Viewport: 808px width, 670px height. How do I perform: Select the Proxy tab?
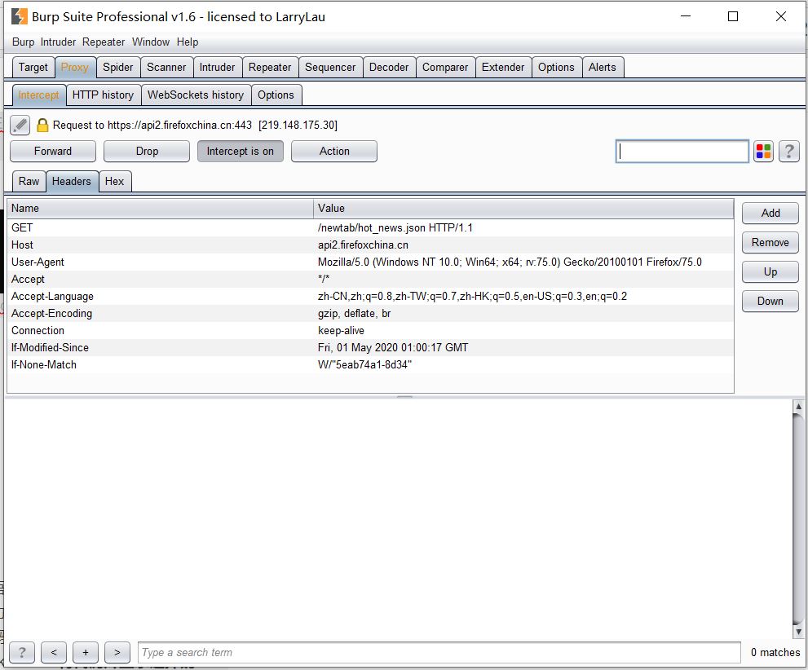point(75,68)
